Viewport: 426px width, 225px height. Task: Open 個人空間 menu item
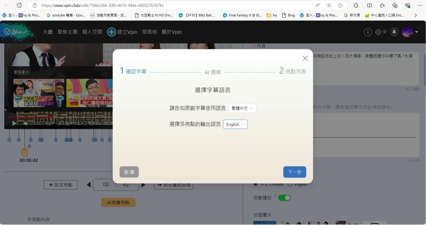tap(92, 32)
